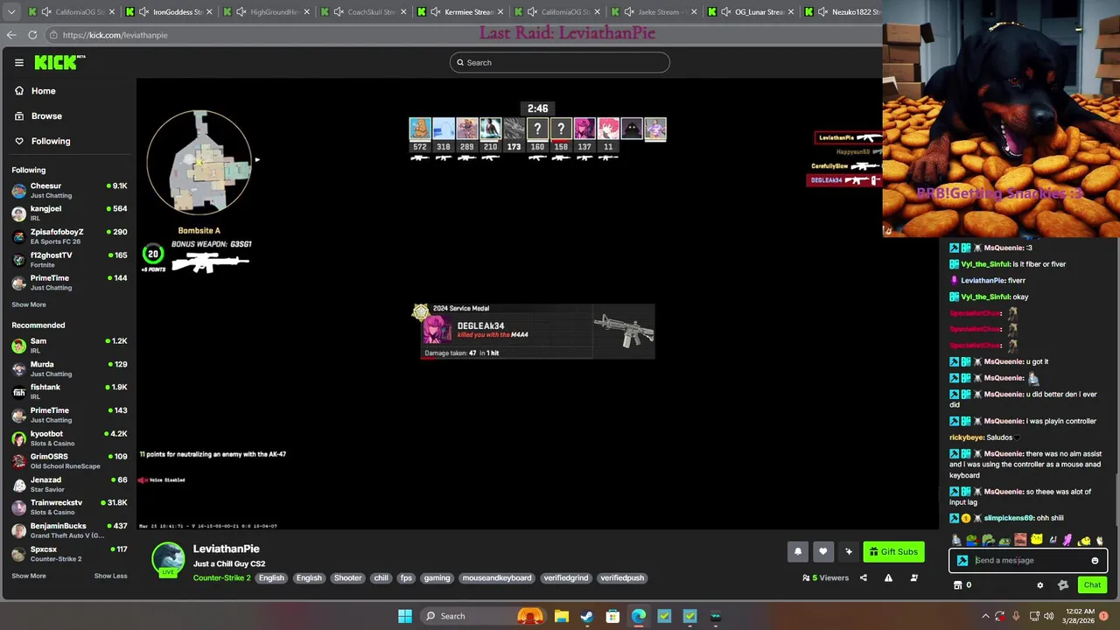Open BenjaminBucks channel avatar
Viewport: 1120px width, 630px height.
(x=18, y=529)
